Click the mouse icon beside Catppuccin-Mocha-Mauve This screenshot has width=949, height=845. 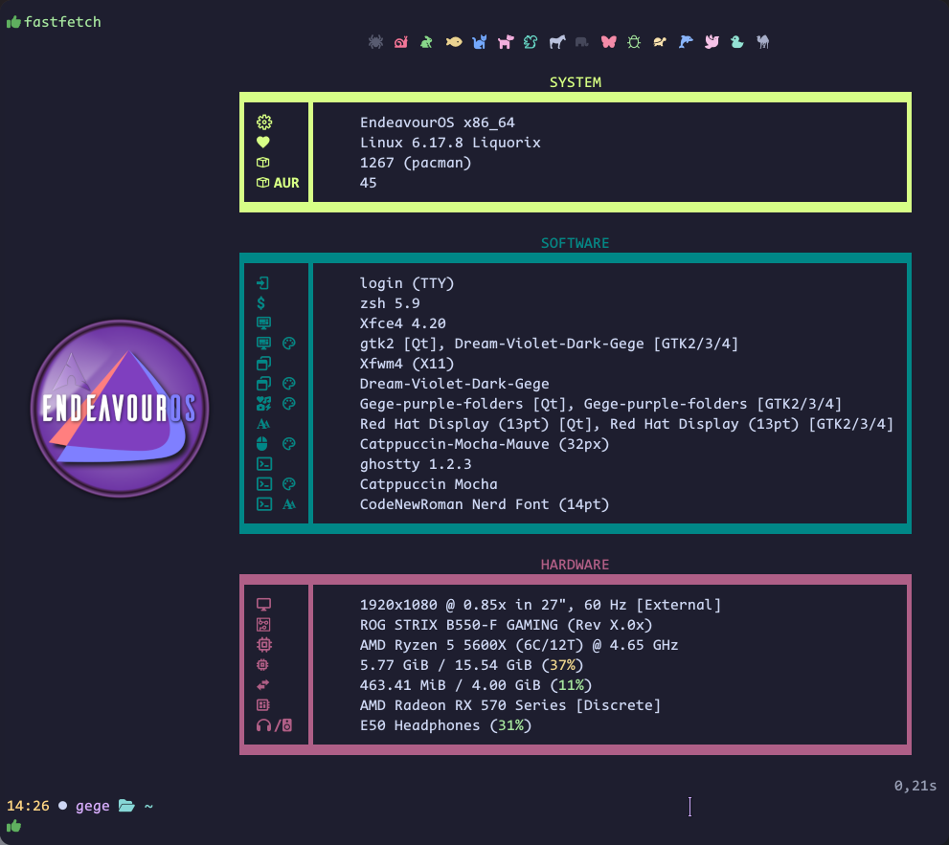point(263,444)
